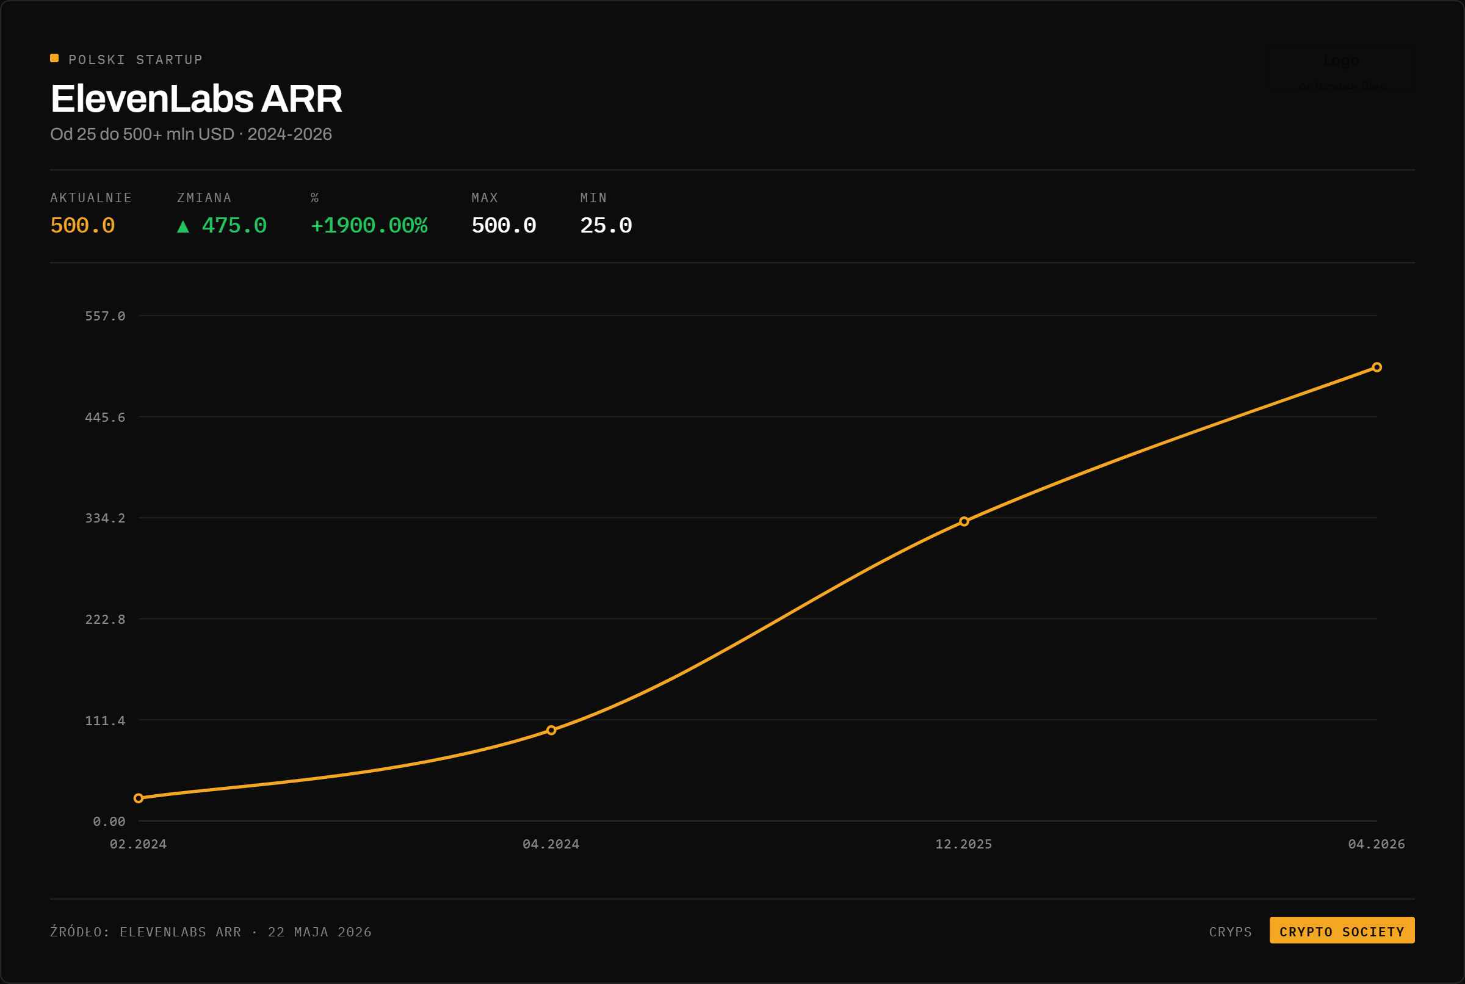Click the source line 'ŹRÓDŁO: ELEVENLABS ARR'

pyautogui.click(x=145, y=932)
